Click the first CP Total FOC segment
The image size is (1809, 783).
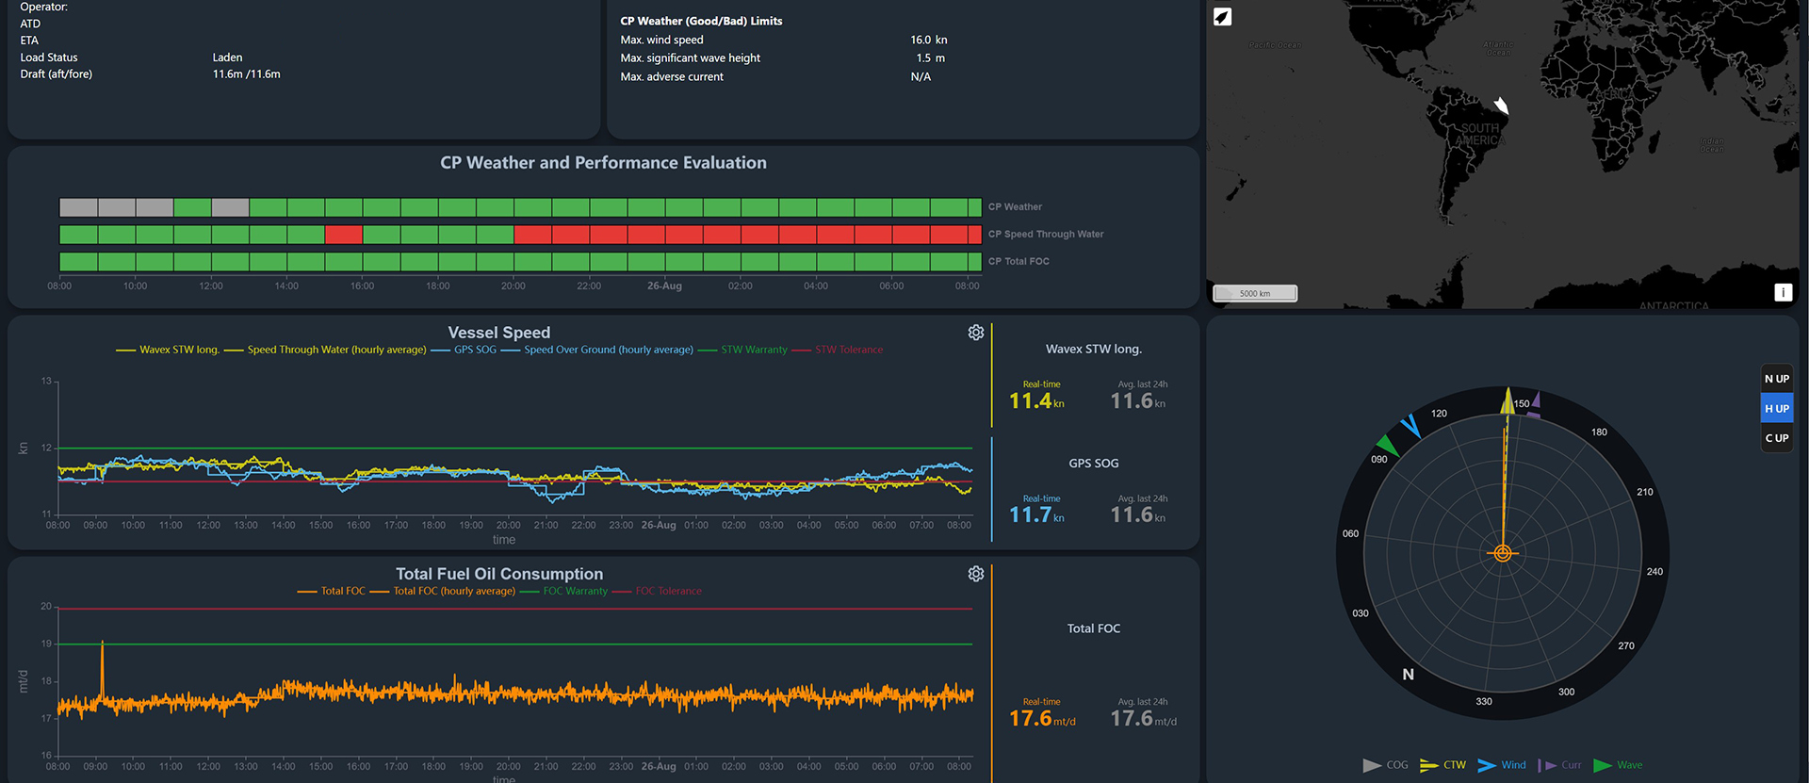point(78,262)
